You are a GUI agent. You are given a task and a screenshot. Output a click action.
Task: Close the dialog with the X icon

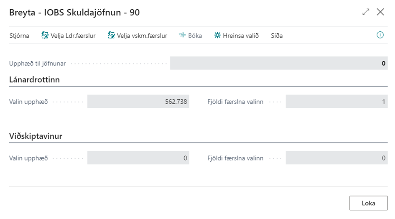coord(380,12)
